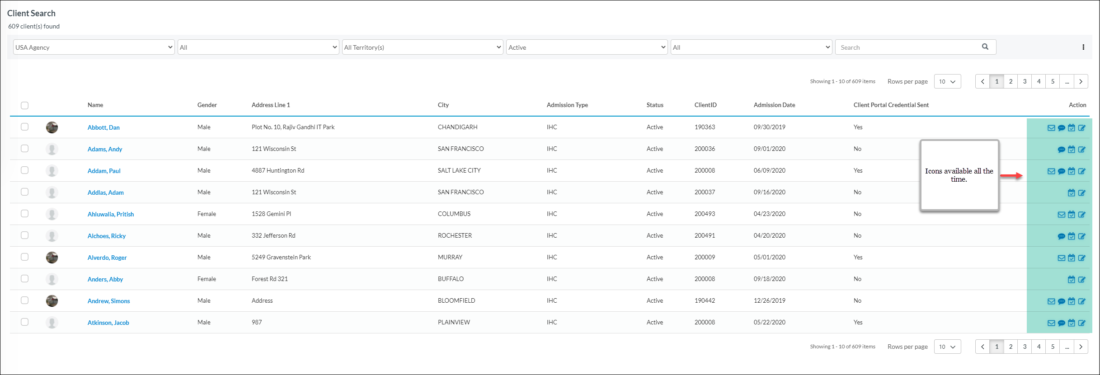Open chat bubble icon for Alchoes, Ricky

coord(1062,236)
